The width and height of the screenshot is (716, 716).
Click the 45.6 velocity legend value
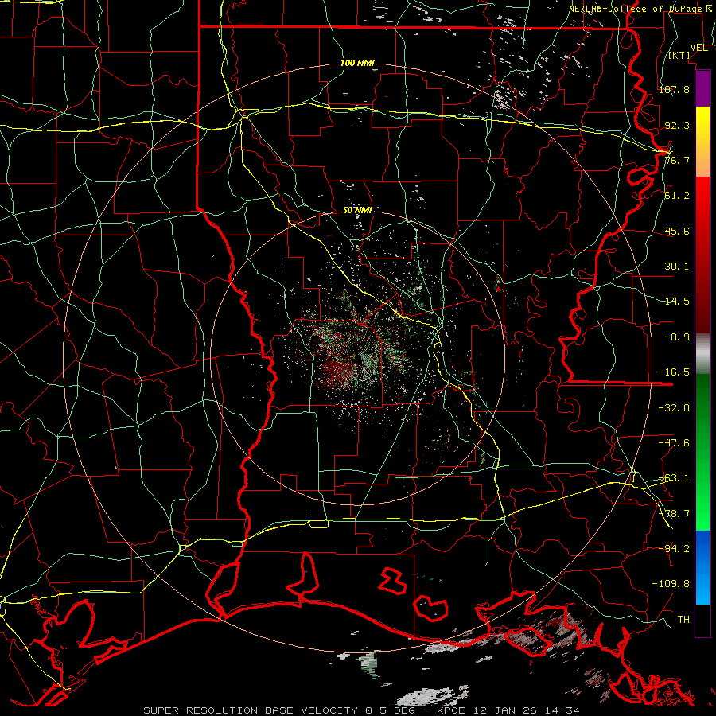point(677,231)
